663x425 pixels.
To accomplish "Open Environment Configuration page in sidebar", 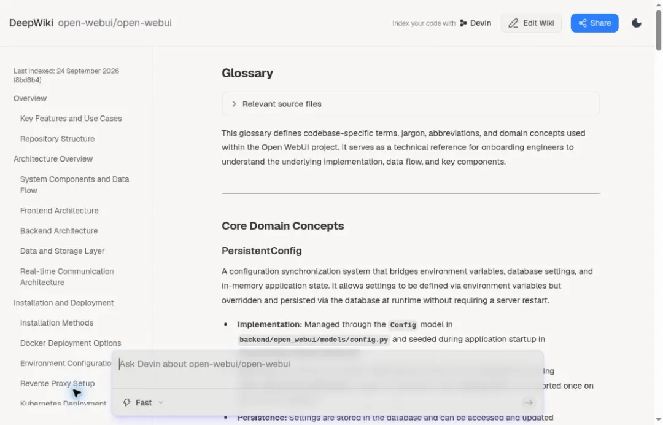I will (x=66, y=363).
